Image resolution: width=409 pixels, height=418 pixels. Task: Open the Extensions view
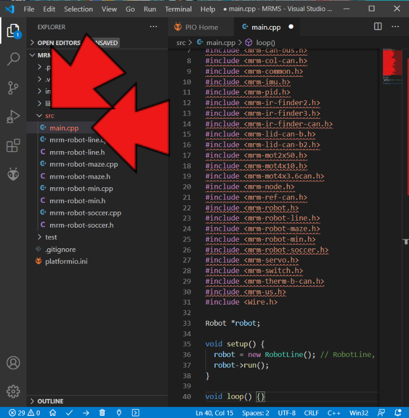click(13, 145)
